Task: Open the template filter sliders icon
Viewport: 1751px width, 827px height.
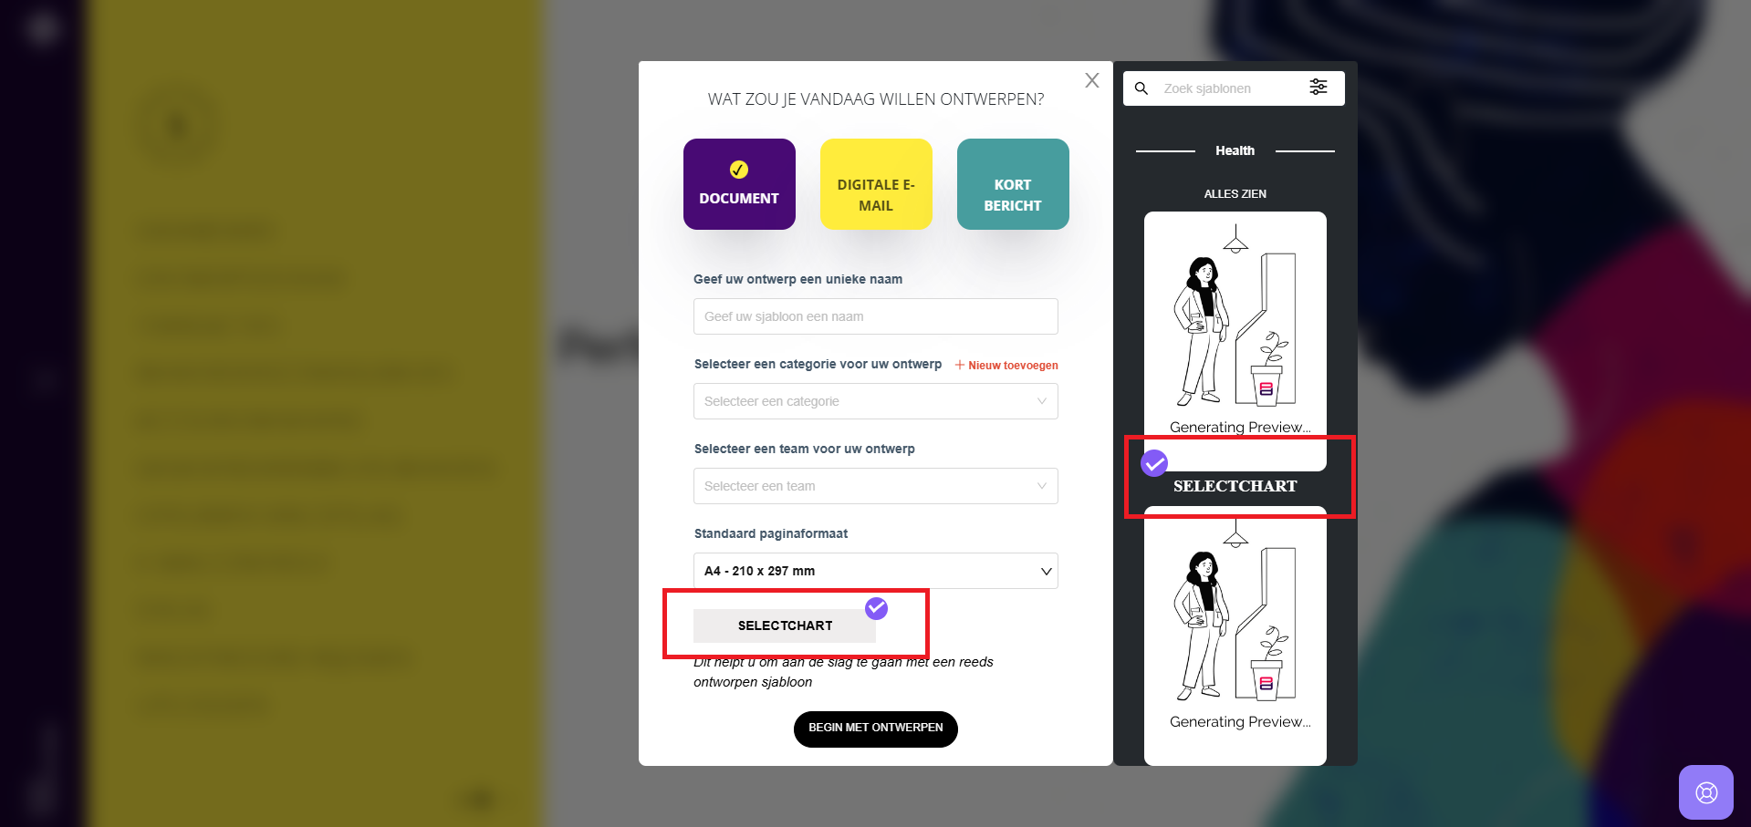Action: point(1318,87)
